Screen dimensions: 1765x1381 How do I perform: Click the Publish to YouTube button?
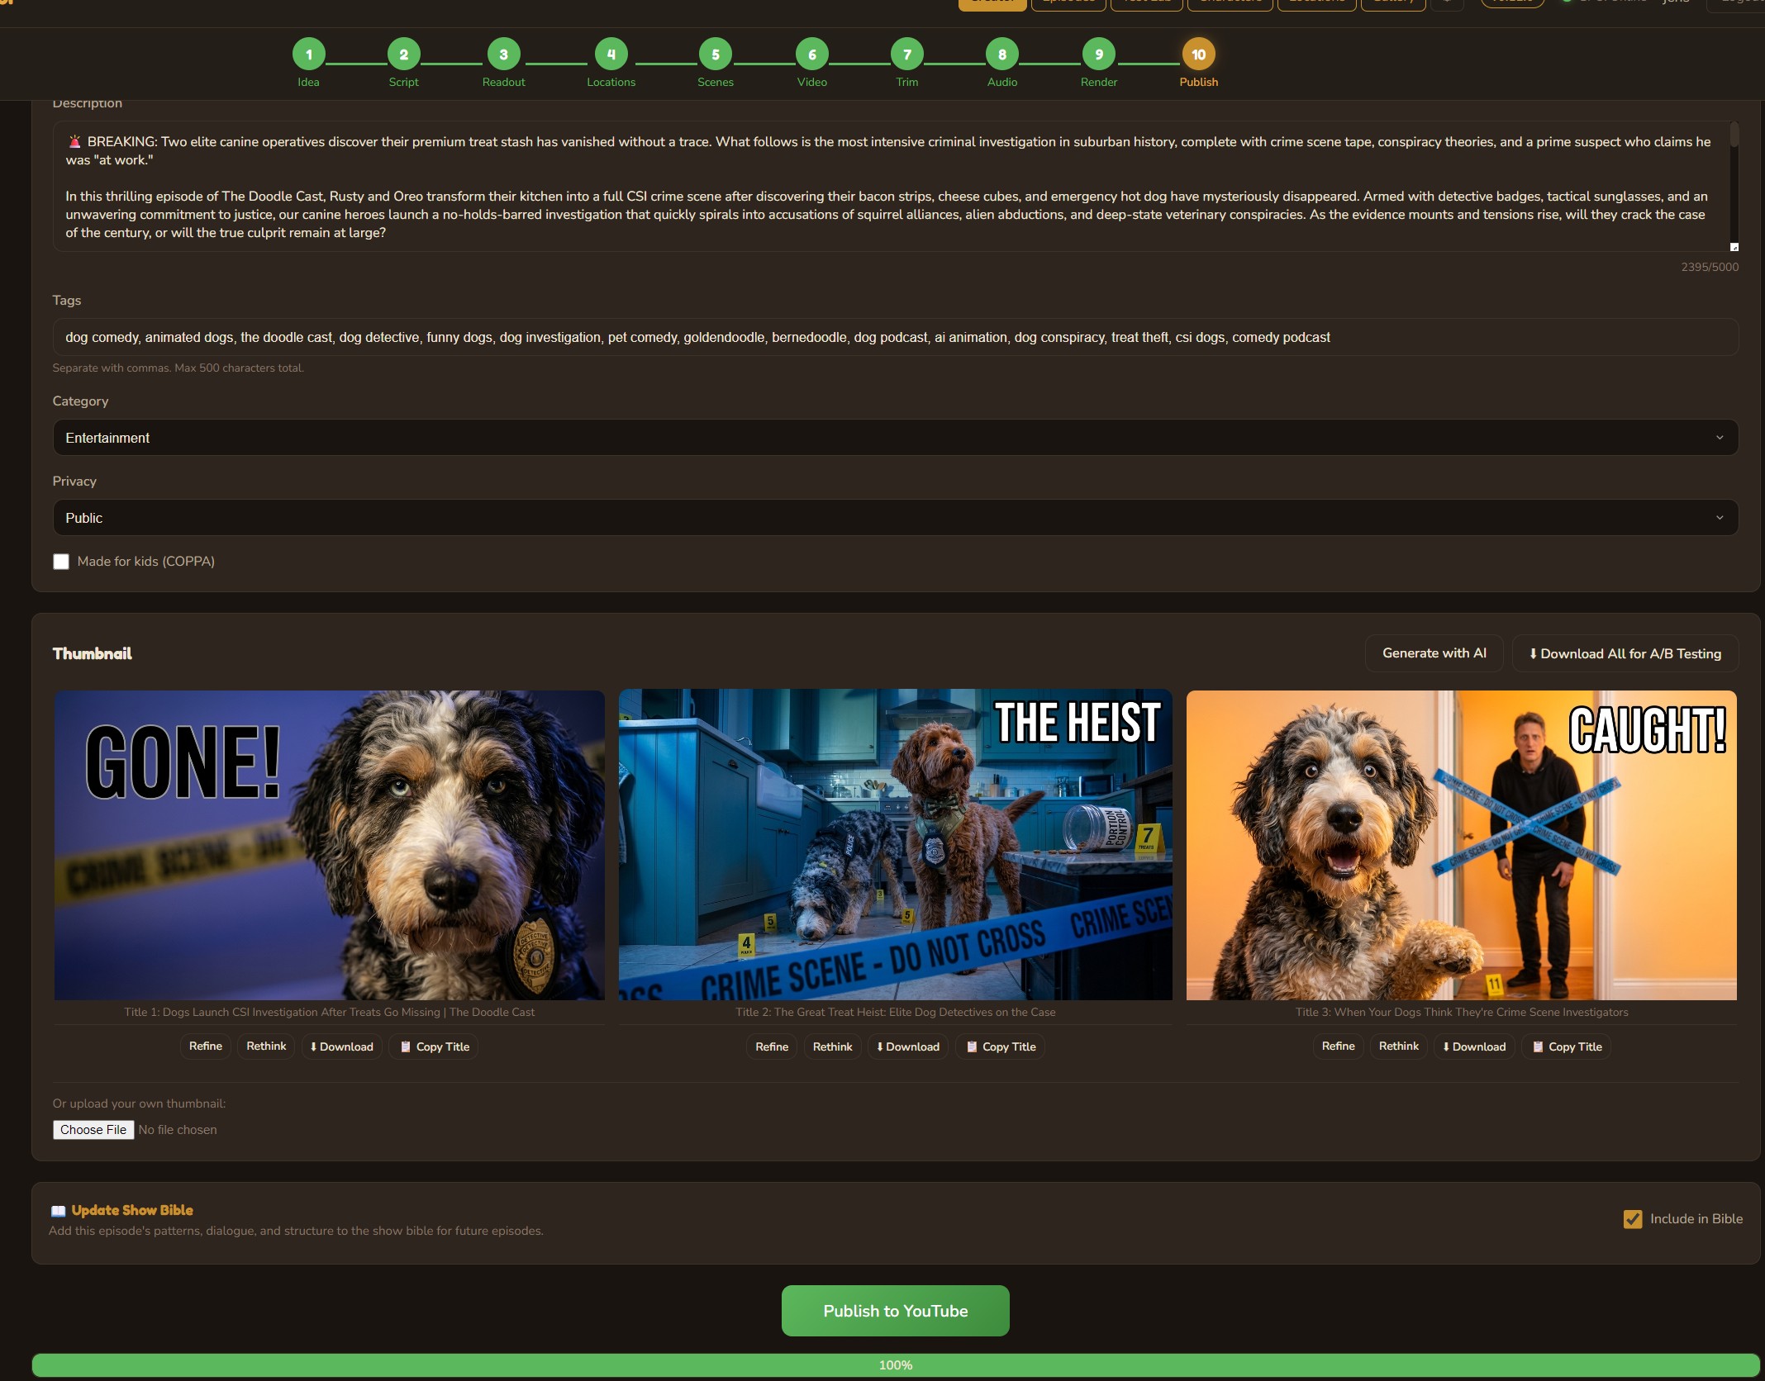click(895, 1310)
